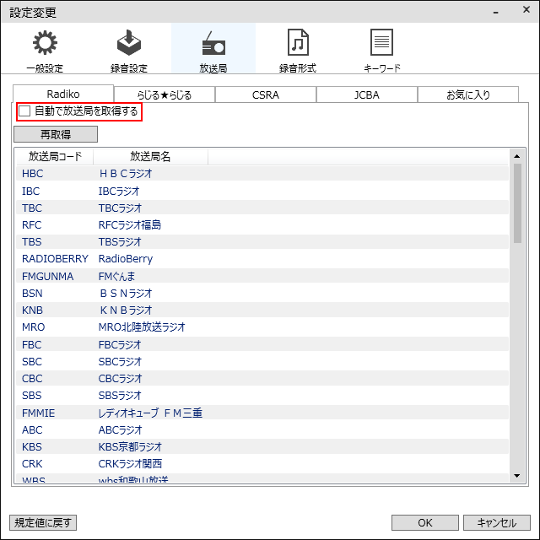The width and height of the screenshot is (540, 540).
Task: Select the 放送局 radio icon
Action: 213,43
